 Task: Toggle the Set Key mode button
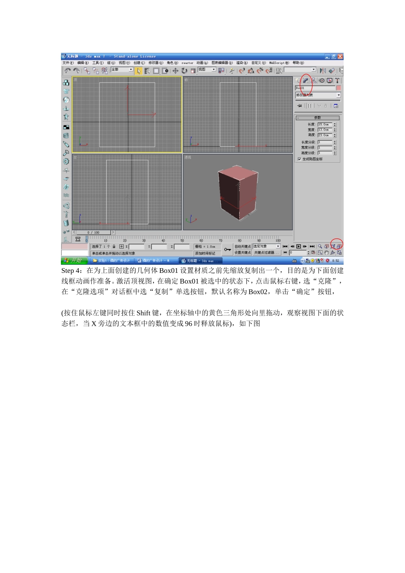point(243,252)
